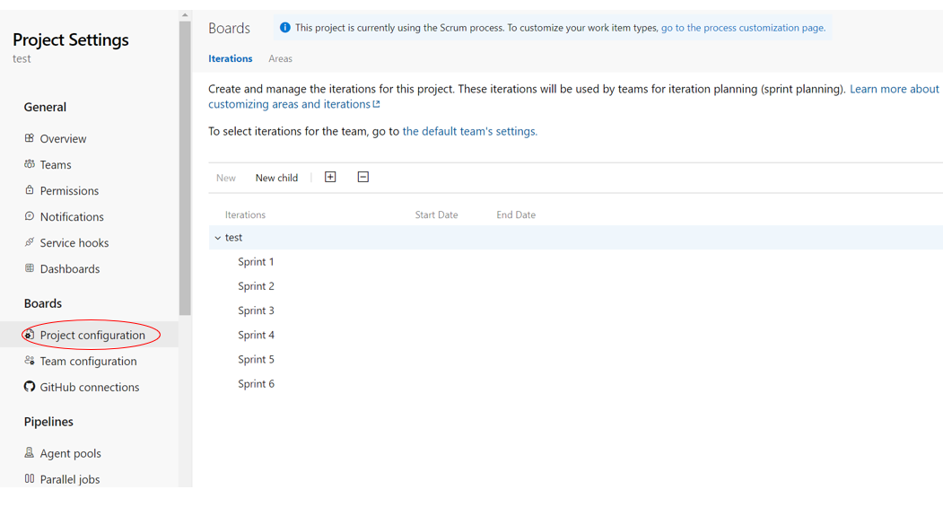Click the Overview grid icon
The height and width of the screenshot is (507, 943).
tap(29, 137)
